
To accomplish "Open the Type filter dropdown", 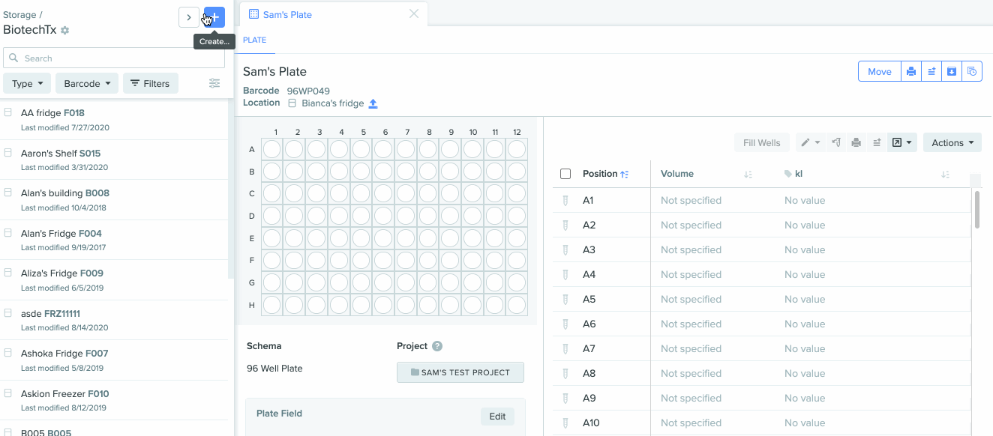I will coord(27,83).
